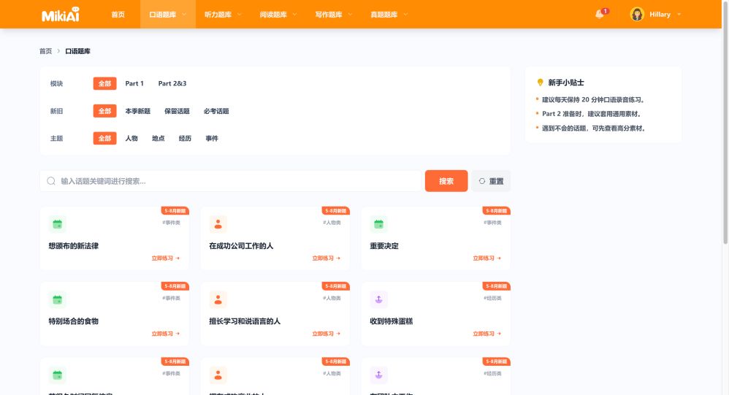This screenshot has height=395, width=729.
Task: Click the purple icon on 收到特殊蛋糕 card
Action: click(378, 299)
